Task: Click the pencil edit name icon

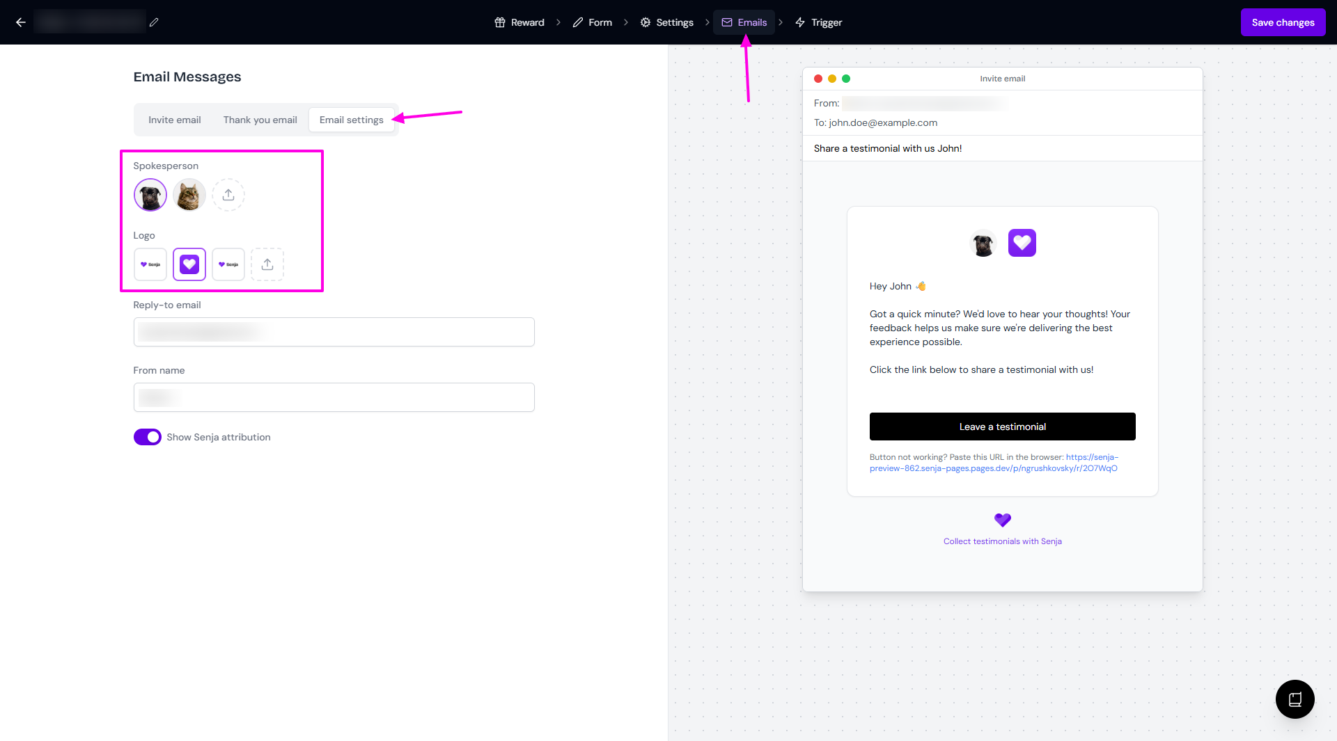Action: [154, 22]
